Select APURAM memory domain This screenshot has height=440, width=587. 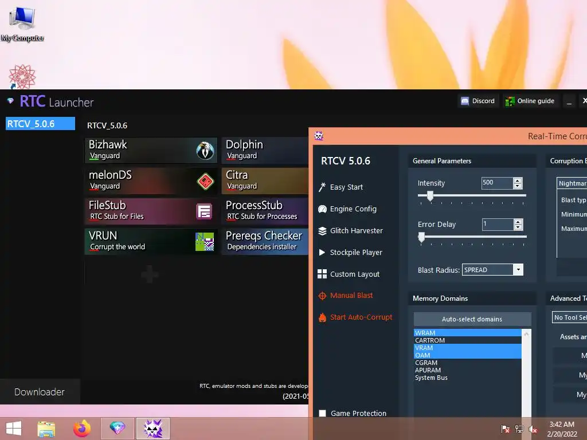click(467, 370)
